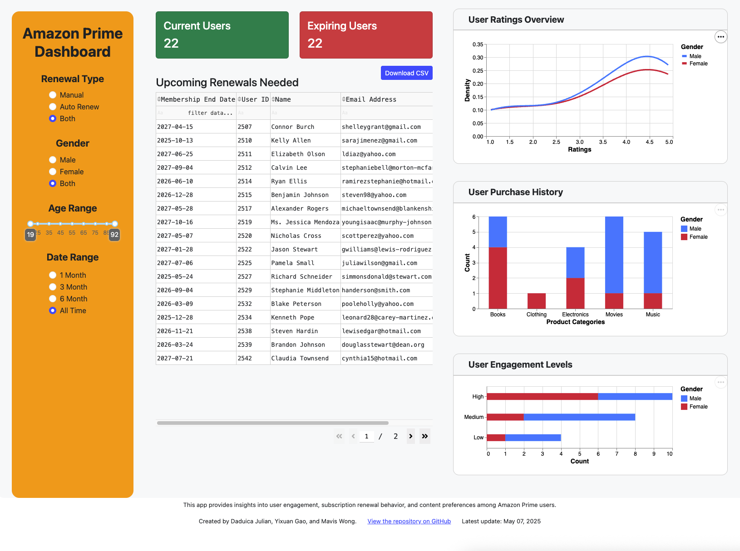740x551 pixels.
Task: Download the renewals CSV file
Action: pos(406,73)
